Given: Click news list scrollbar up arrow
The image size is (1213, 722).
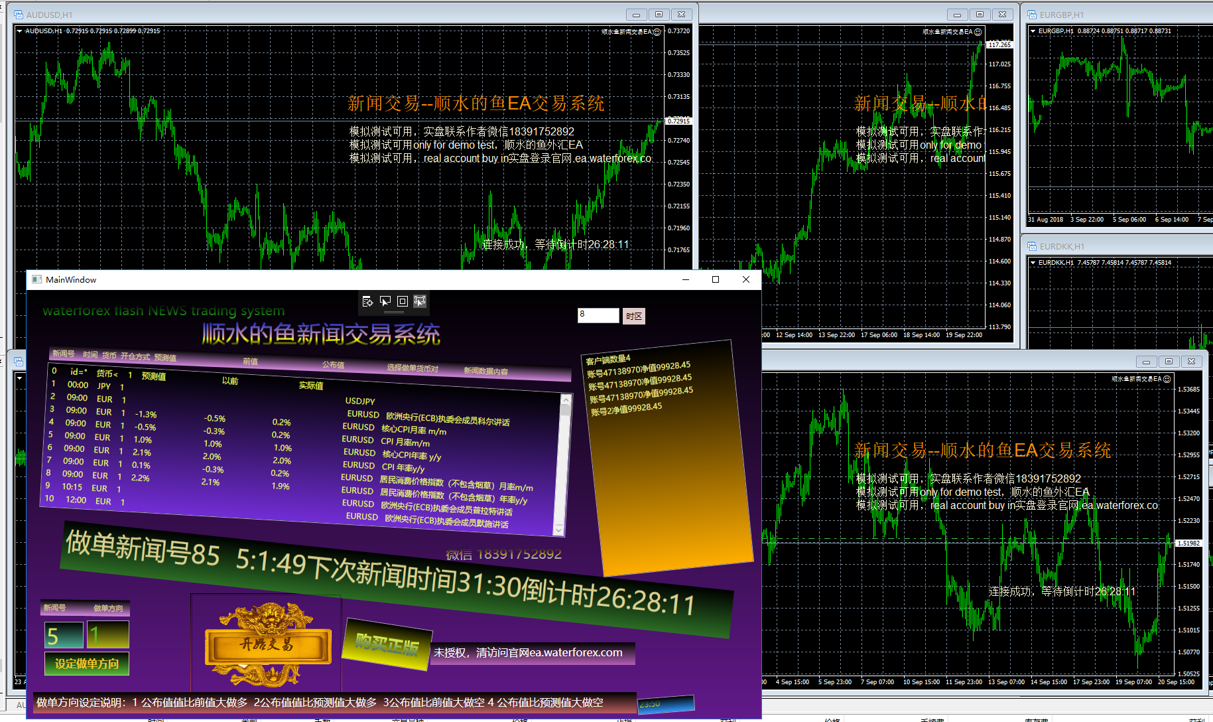Looking at the screenshot, I should pyautogui.click(x=566, y=399).
